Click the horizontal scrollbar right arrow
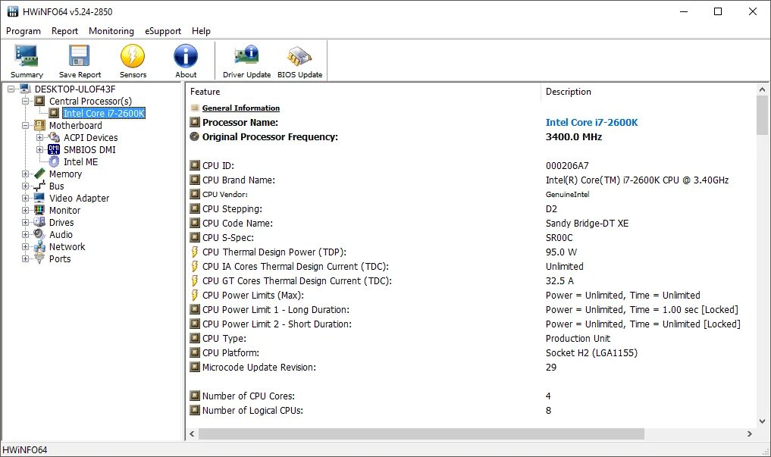The image size is (771, 457). 749,434
